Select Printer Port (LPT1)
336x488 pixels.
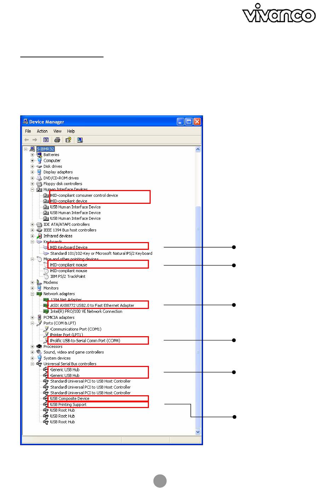66,335
